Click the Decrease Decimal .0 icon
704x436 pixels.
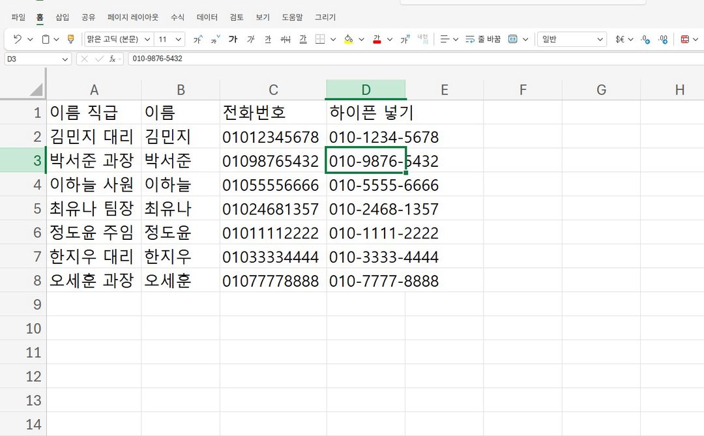click(x=645, y=39)
